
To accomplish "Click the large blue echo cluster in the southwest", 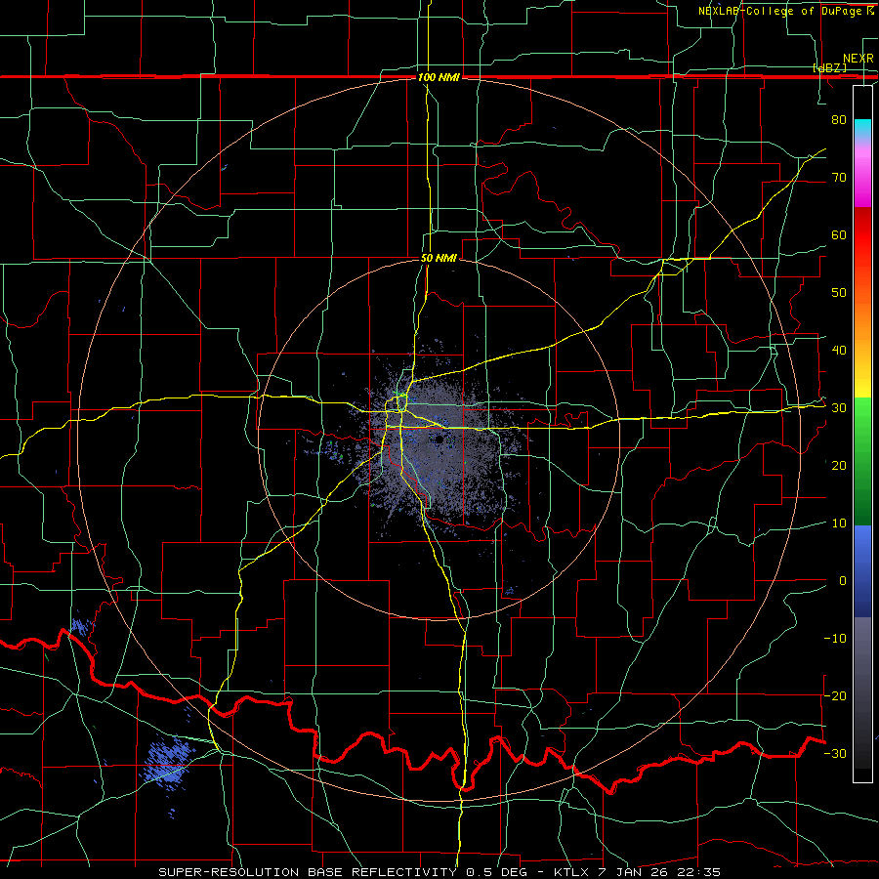I will pyautogui.click(x=167, y=763).
